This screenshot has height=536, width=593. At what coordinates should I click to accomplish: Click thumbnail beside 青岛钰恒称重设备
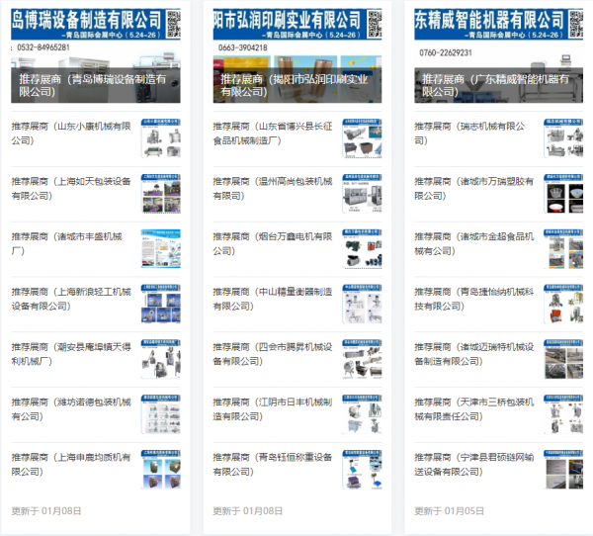pyautogui.click(x=362, y=470)
